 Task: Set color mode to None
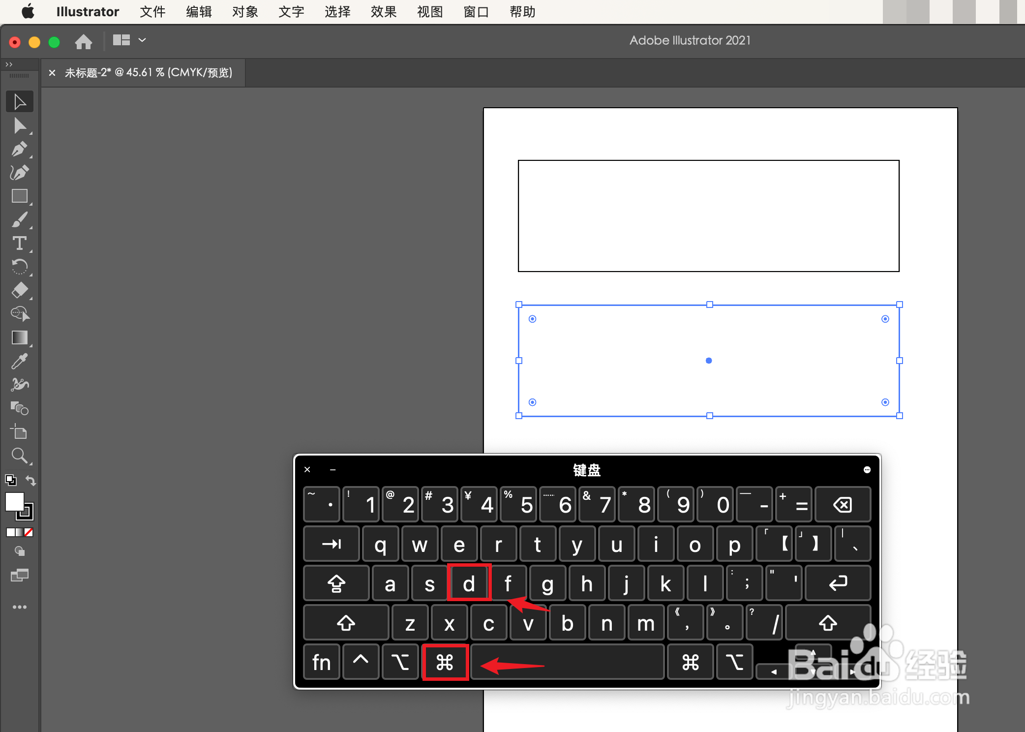29,532
